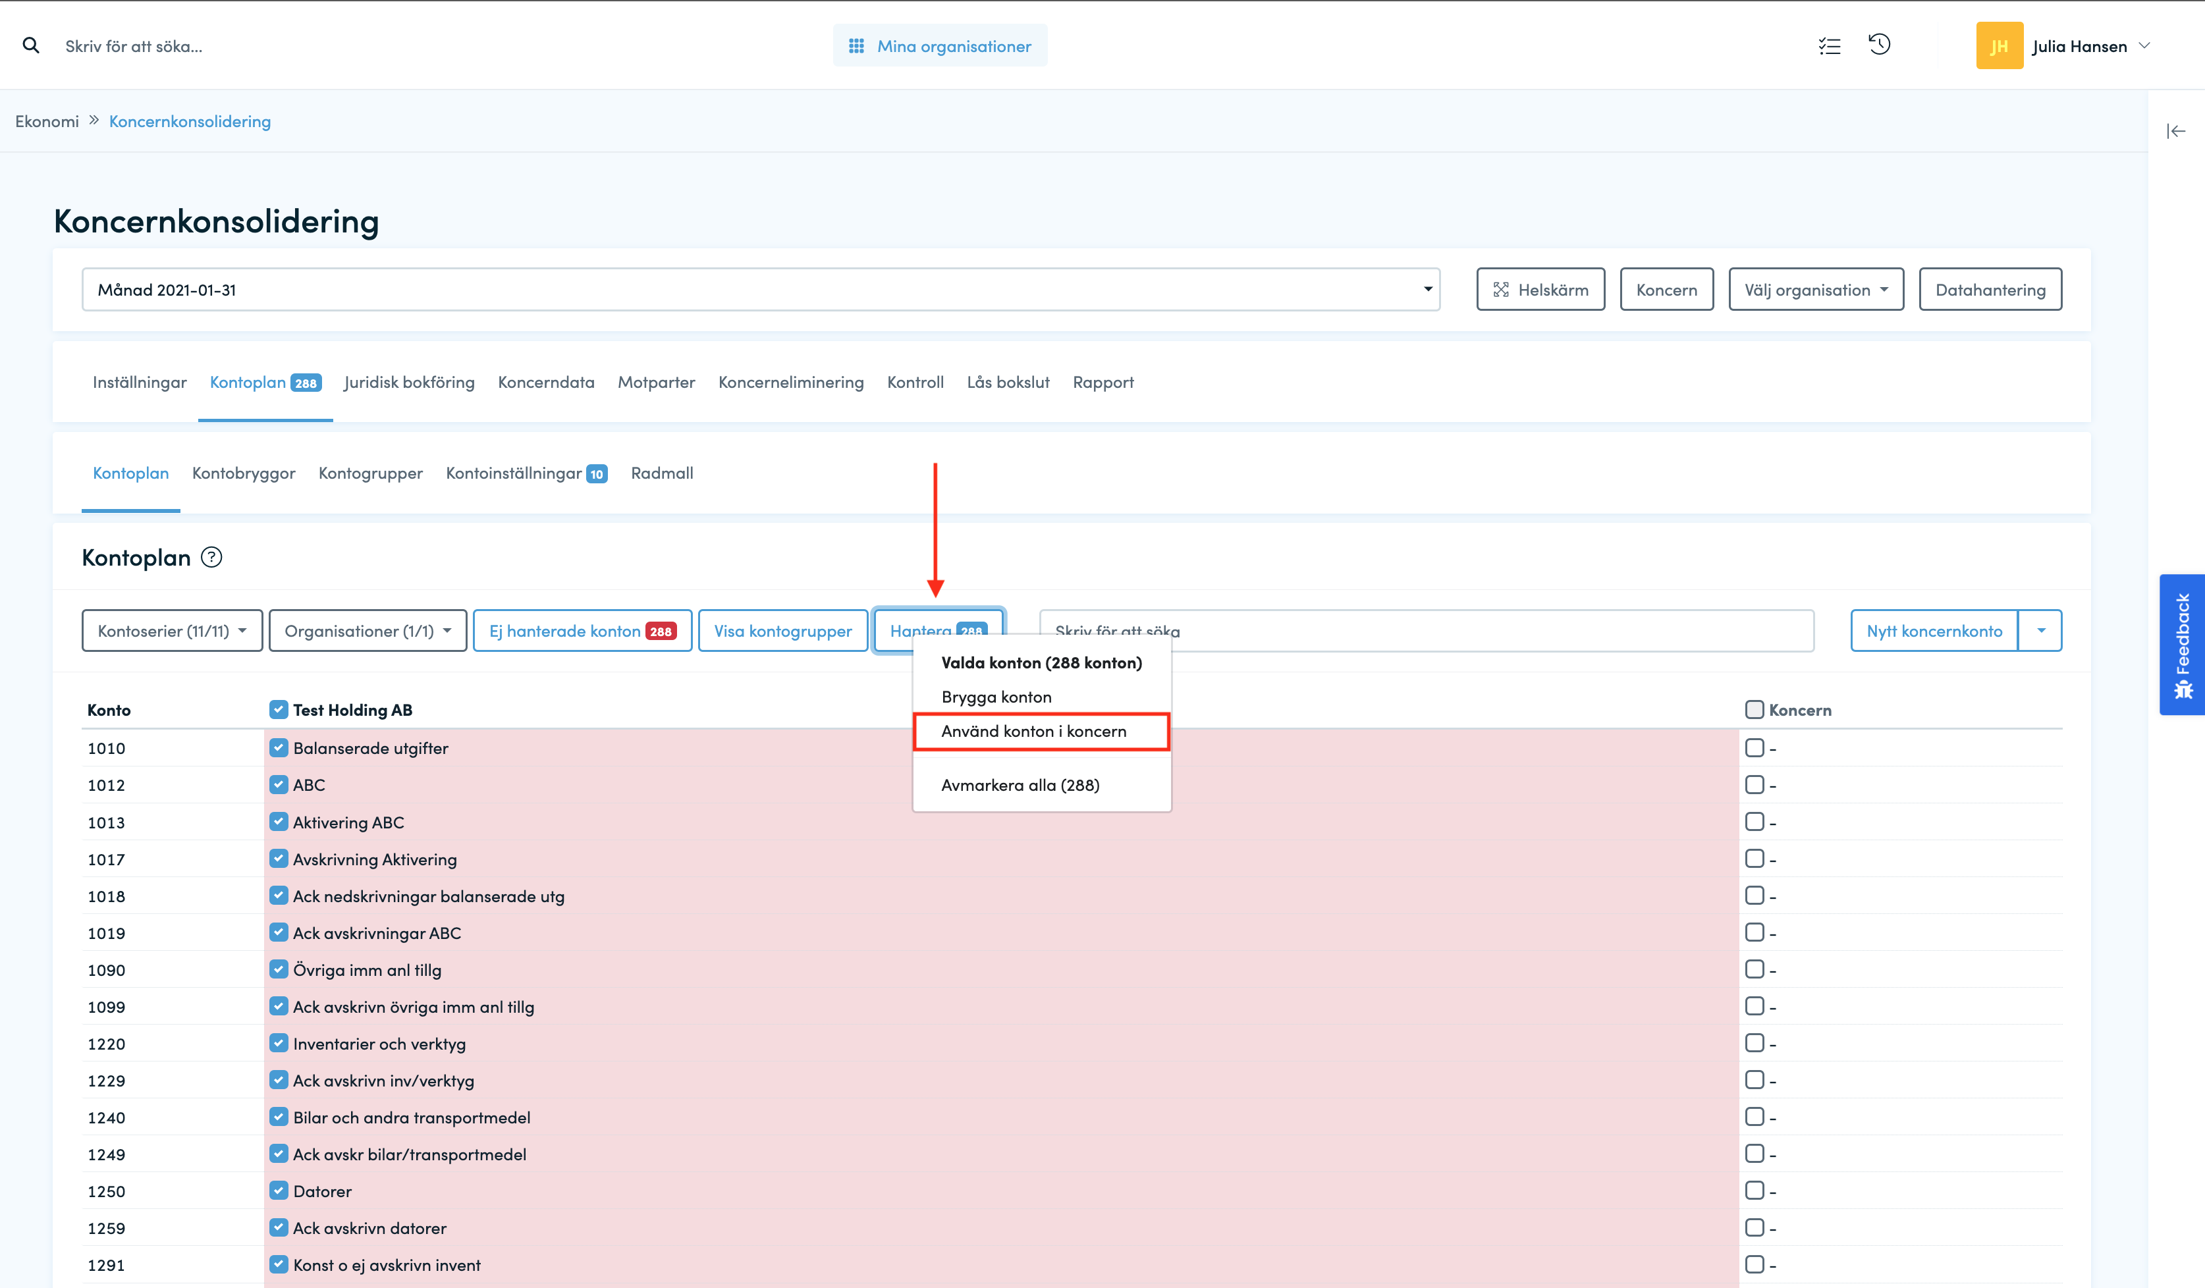This screenshot has height=1288, width=2205.
Task: Collapse the side panel arrow icon
Action: click(x=2176, y=131)
